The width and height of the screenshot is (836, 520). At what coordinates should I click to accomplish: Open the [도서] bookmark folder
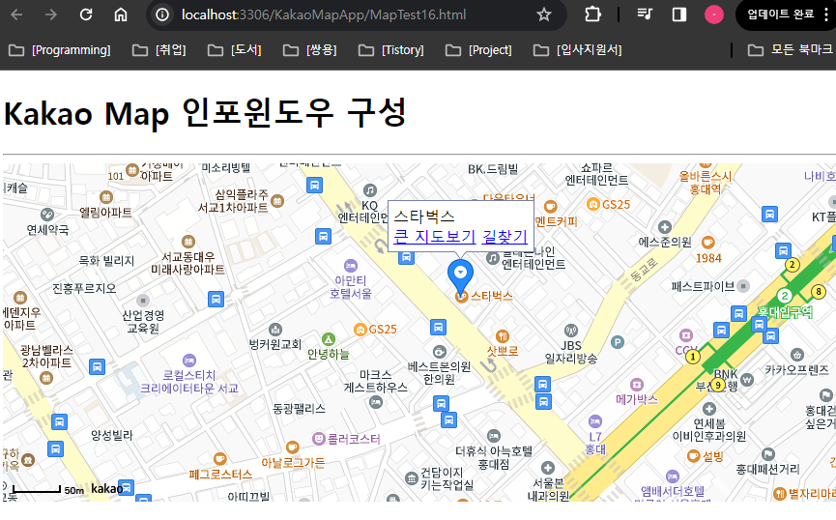click(x=235, y=50)
